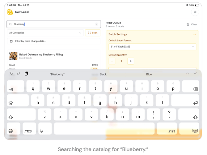Tap the Return key
The image size is (207, 155).
click(185, 100)
